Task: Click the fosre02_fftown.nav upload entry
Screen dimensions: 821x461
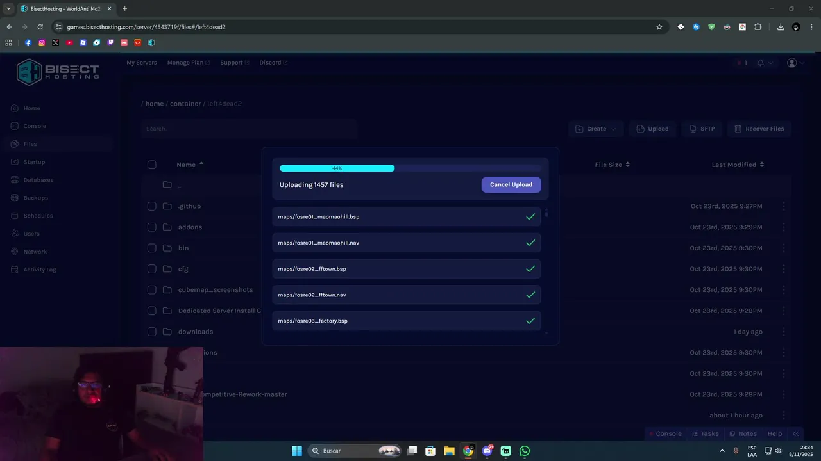Action: (406, 295)
